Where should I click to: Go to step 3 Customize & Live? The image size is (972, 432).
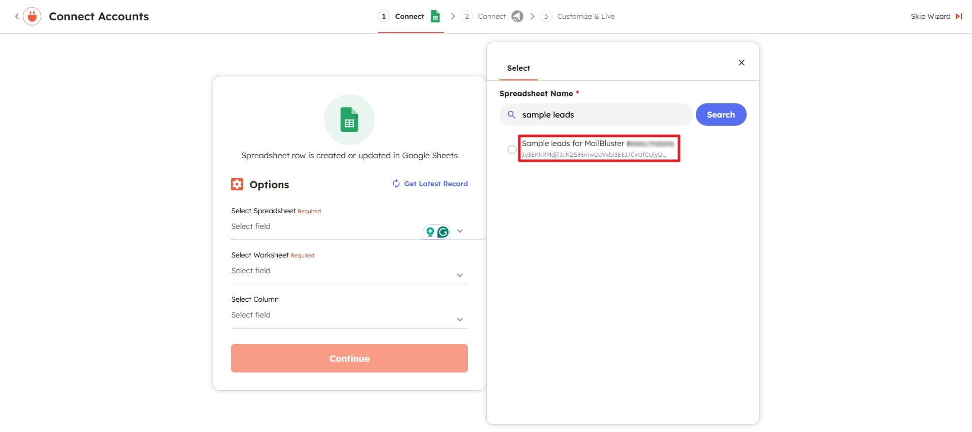tap(585, 16)
